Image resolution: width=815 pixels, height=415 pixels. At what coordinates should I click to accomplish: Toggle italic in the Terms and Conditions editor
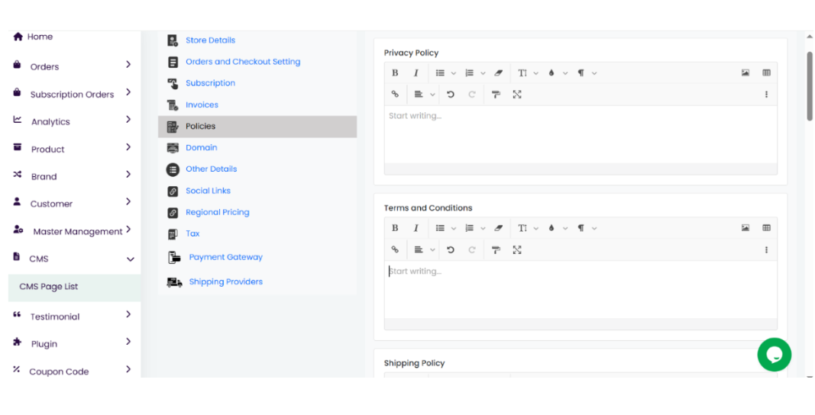pyautogui.click(x=416, y=228)
